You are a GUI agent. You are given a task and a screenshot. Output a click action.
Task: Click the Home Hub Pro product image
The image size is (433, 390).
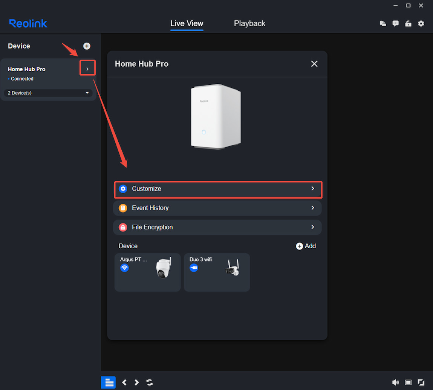pos(216,116)
